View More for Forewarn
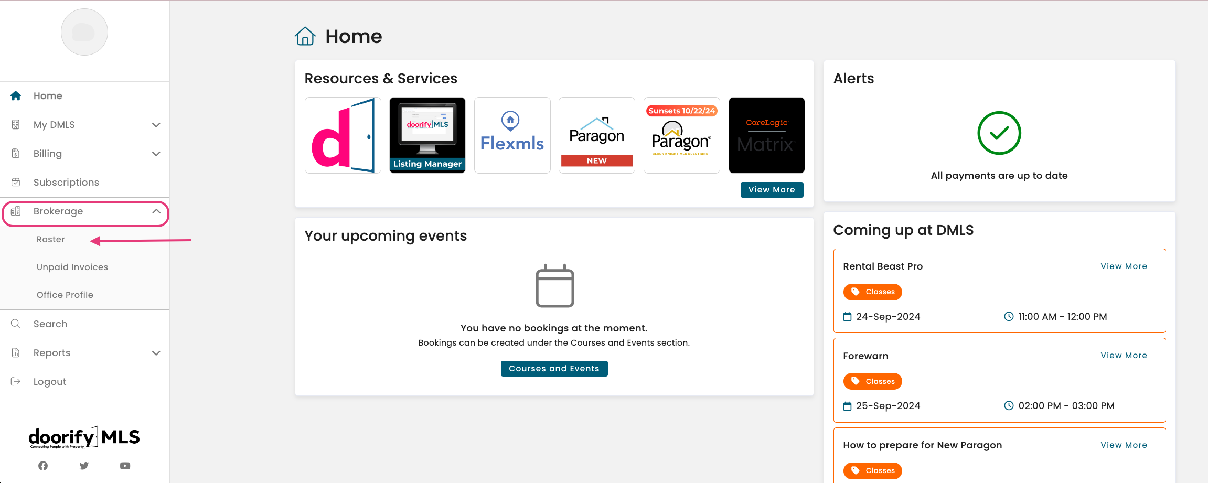1208x483 pixels. coord(1124,356)
